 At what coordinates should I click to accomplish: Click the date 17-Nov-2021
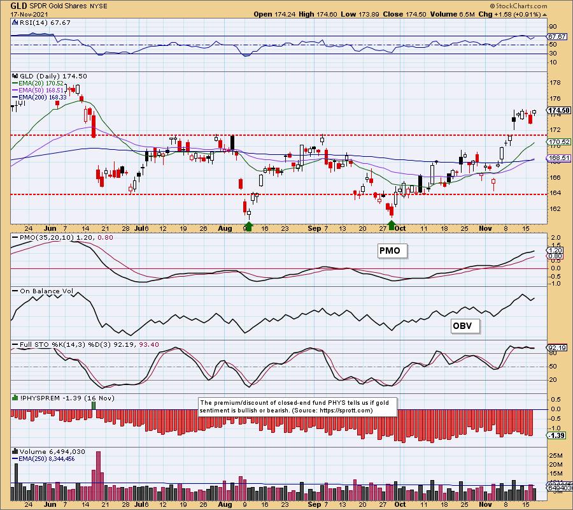coord(28,14)
